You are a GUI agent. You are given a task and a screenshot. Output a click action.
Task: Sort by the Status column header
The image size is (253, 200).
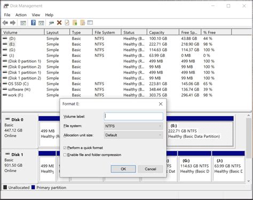[x=134, y=32]
